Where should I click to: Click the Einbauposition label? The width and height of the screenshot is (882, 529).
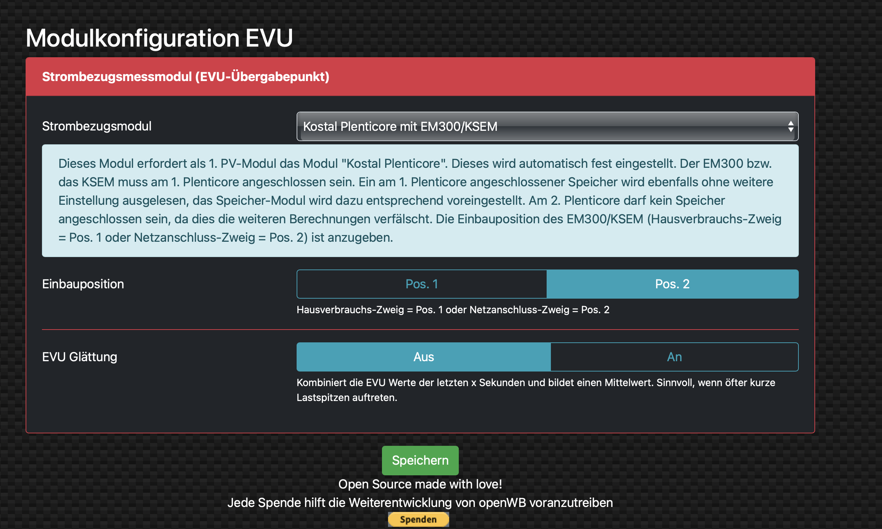coord(83,284)
